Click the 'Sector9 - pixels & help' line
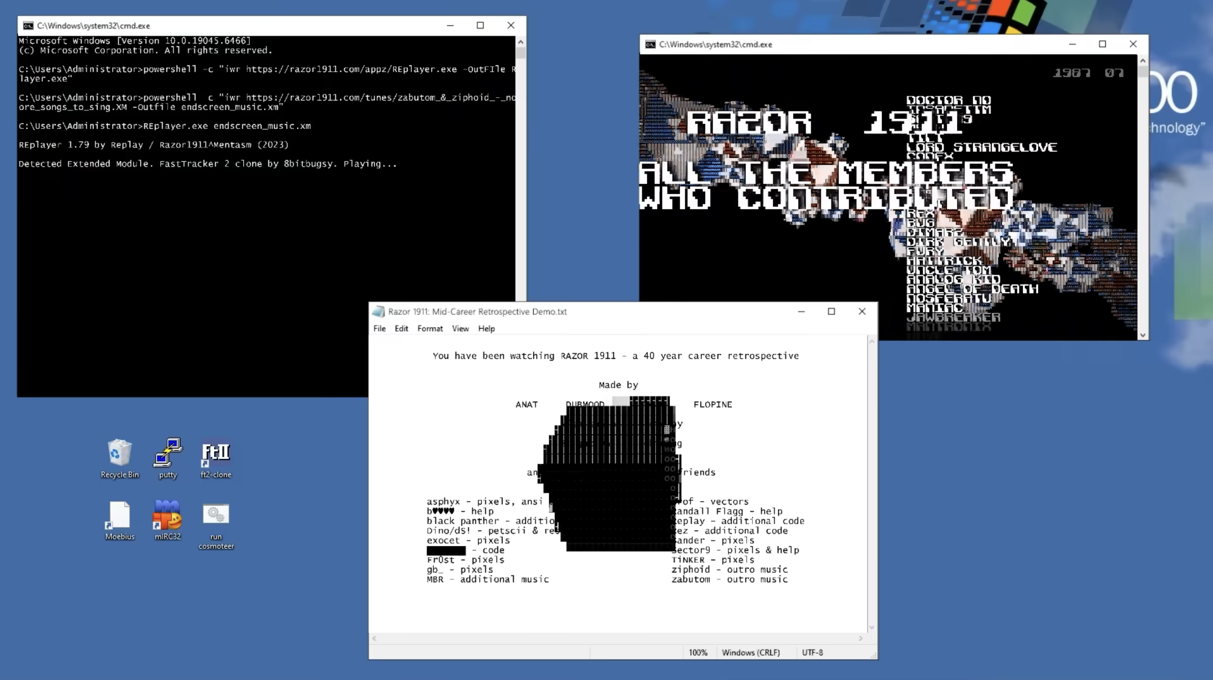1213x680 pixels. (x=735, y=550)
